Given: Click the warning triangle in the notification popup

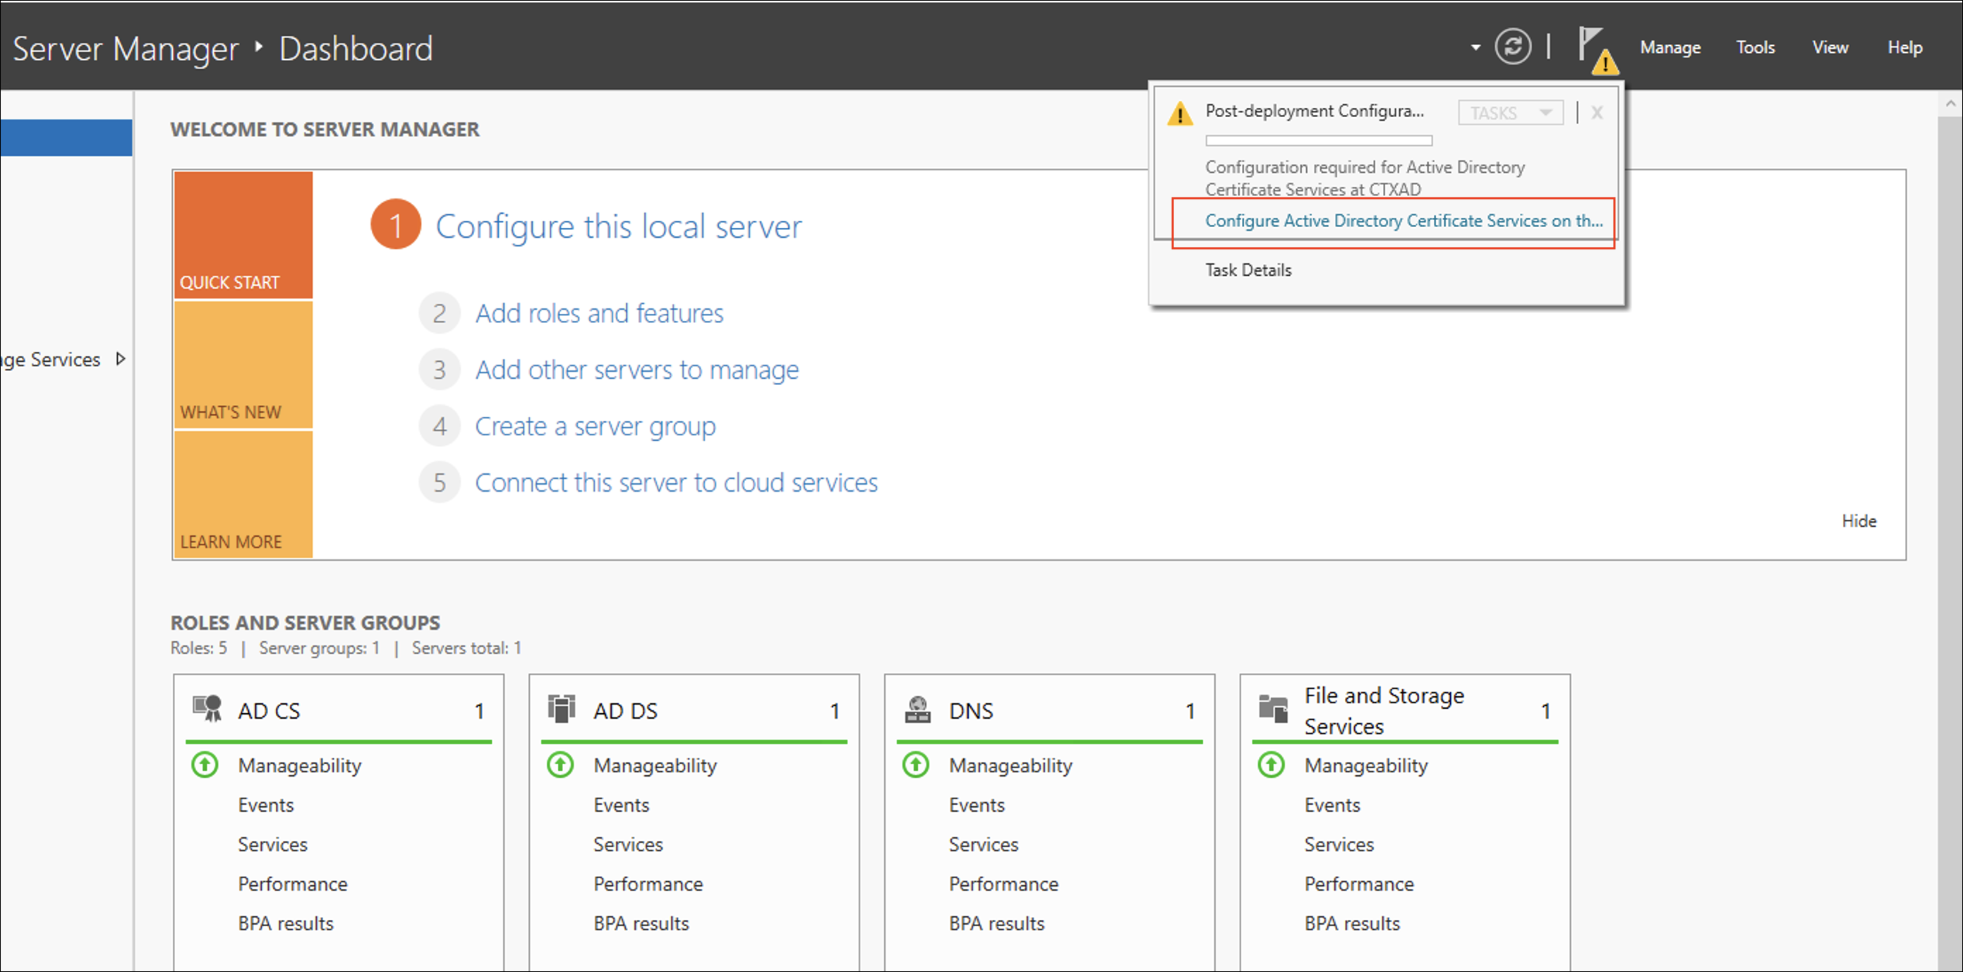Looking at the screenshot, I should 1180,114.
